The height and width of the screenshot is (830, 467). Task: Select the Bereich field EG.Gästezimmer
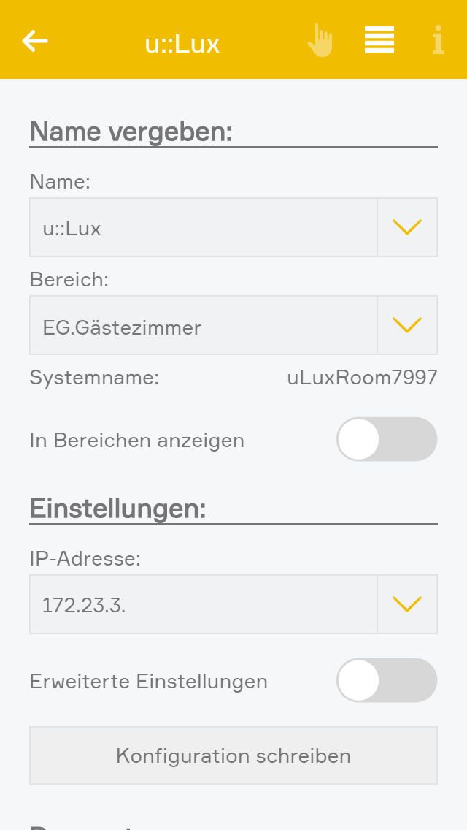point(203,325)
